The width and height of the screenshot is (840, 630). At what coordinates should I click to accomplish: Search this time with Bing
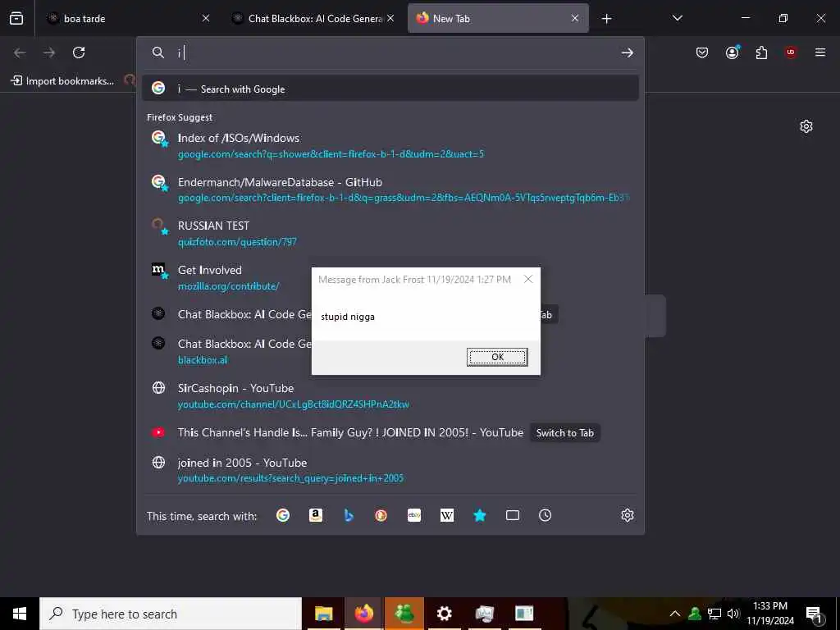[348, 515]
